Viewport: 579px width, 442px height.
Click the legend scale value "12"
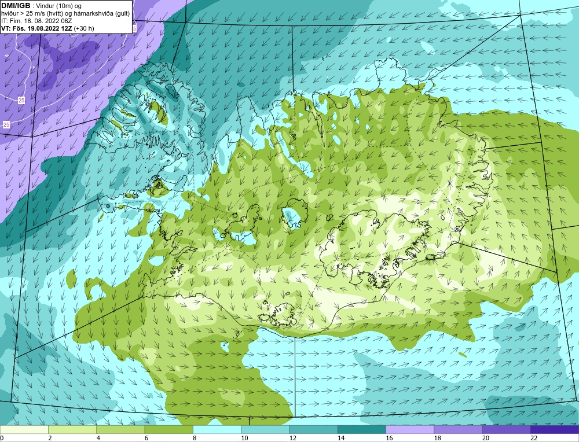coord(293,438)
